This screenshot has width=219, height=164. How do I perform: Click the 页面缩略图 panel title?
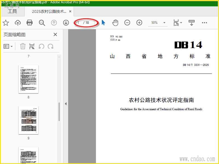point(15,35)
